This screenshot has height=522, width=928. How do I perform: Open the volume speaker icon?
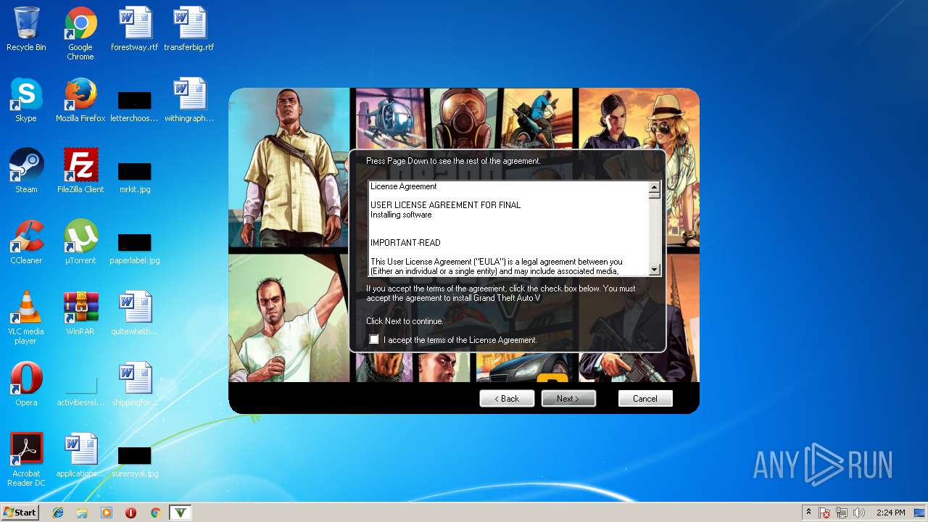click(859, 513)
